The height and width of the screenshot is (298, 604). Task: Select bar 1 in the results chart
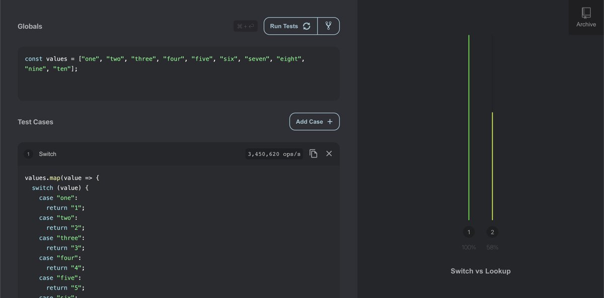[469, 128]
